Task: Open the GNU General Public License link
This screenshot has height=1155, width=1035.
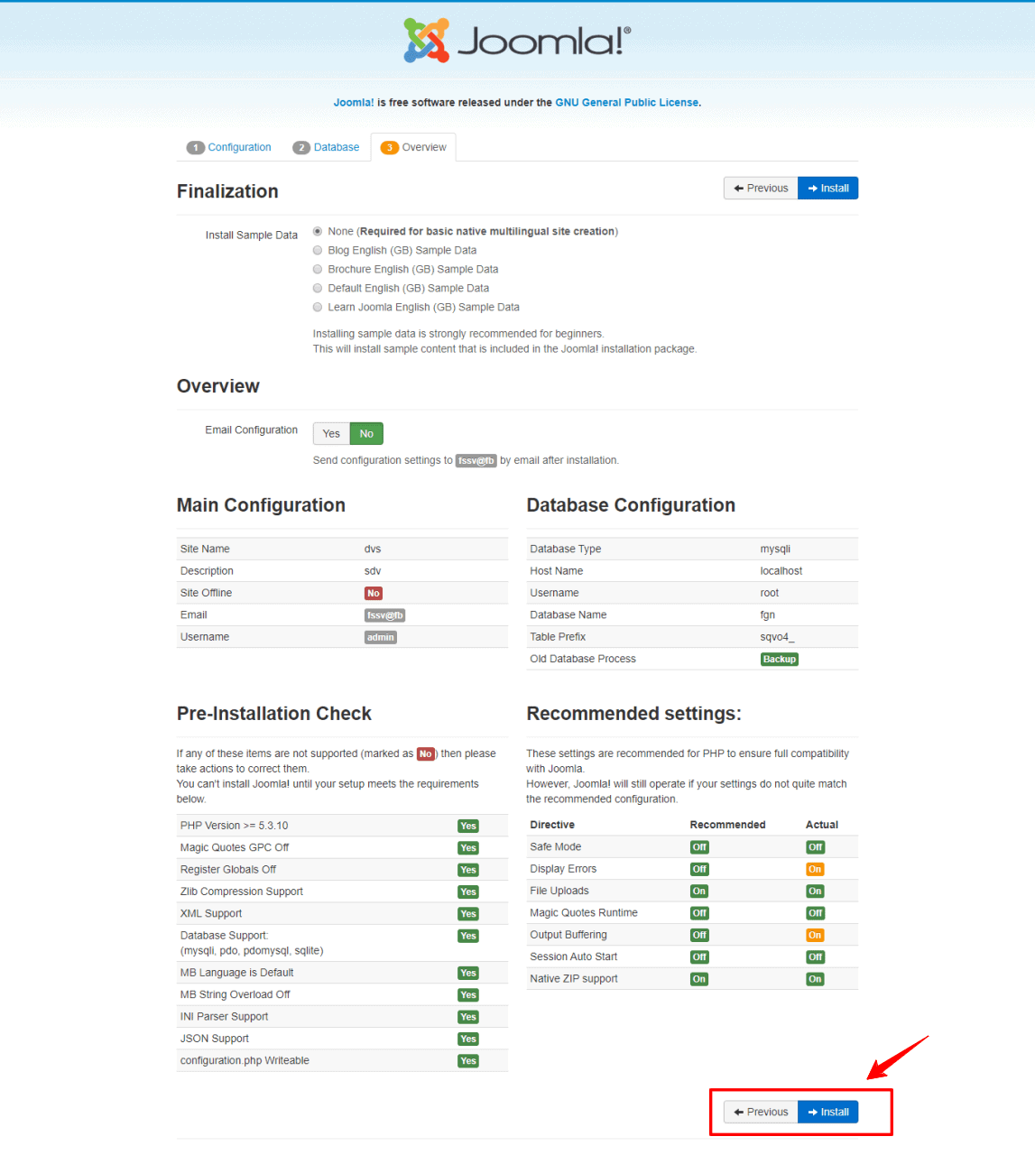Action: point(627,103)
